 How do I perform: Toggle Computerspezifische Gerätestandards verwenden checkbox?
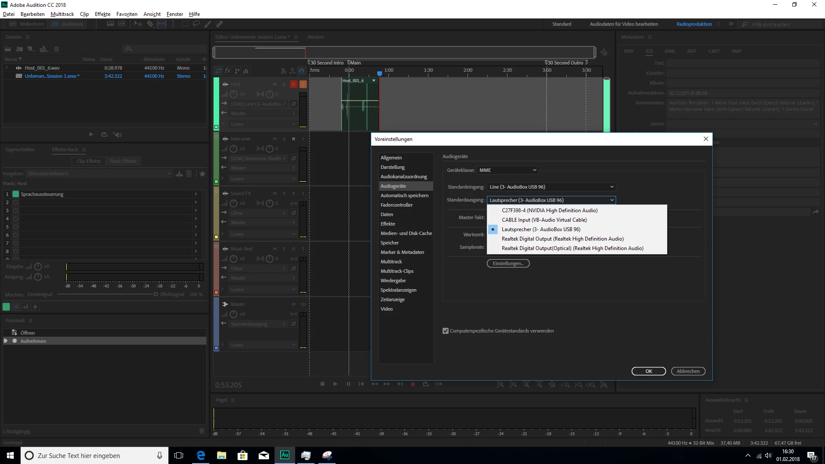pyautogui.click(x=446, y=331)
